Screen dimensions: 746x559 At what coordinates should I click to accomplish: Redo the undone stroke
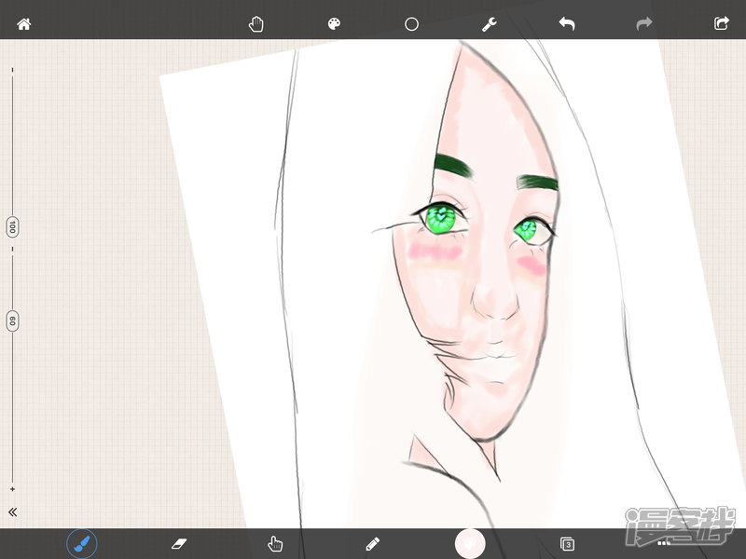(x=643, y=24)
